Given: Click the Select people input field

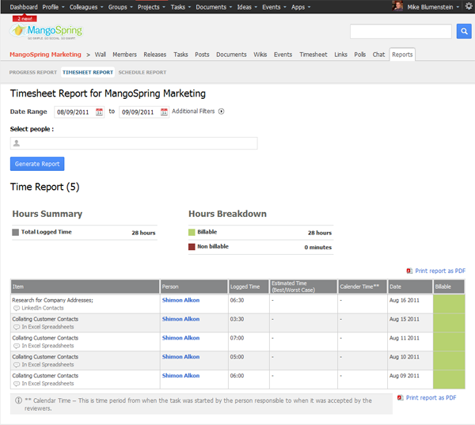Looking at the screenshot, I should pyautogui.click(x=134, y=143).
